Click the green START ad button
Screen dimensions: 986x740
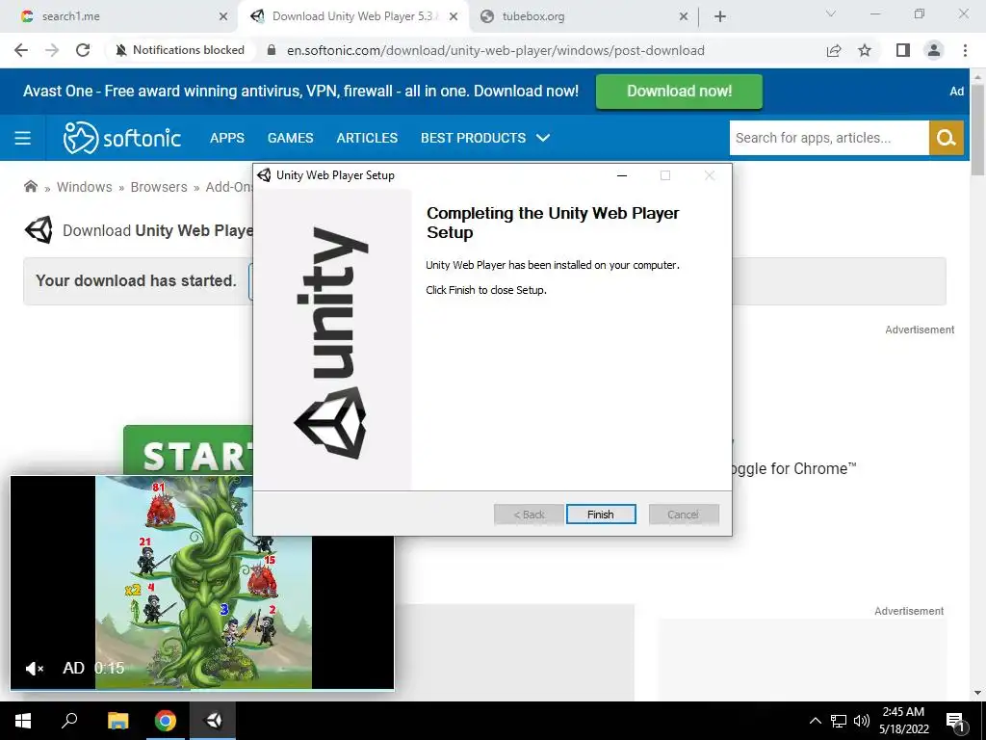coord(188,451)
